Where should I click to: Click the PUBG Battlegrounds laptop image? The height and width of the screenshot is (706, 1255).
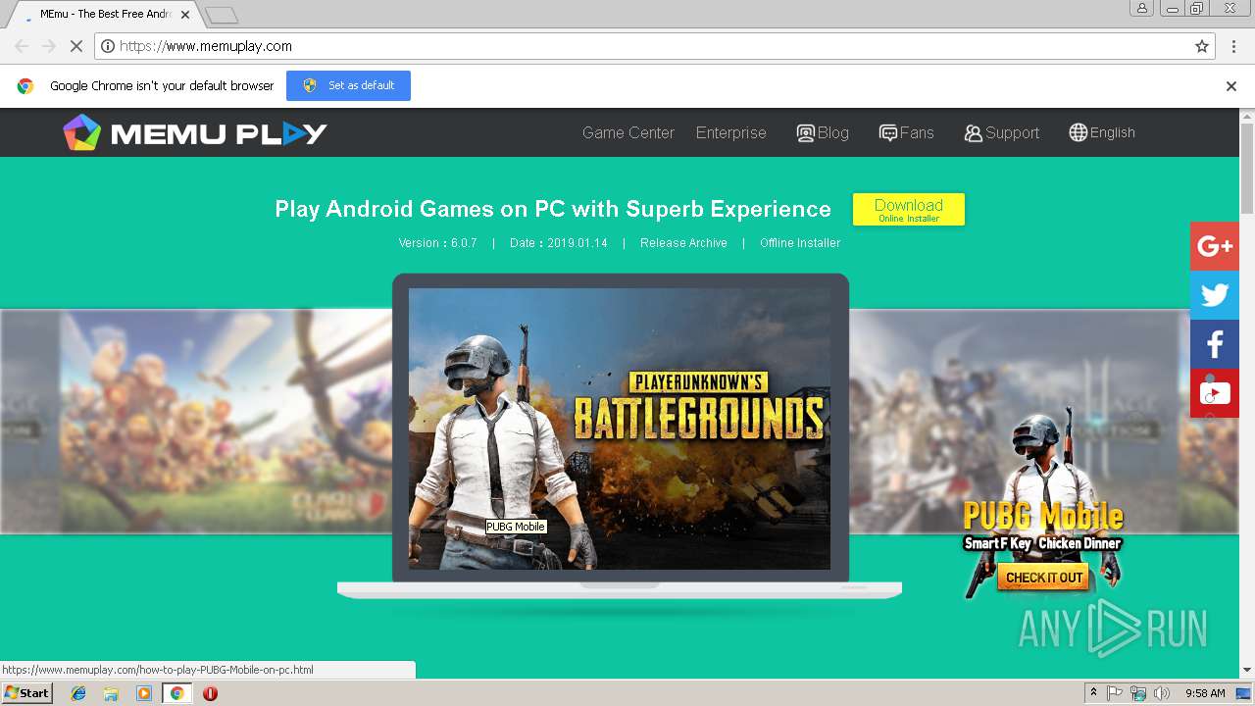point(620,429)
